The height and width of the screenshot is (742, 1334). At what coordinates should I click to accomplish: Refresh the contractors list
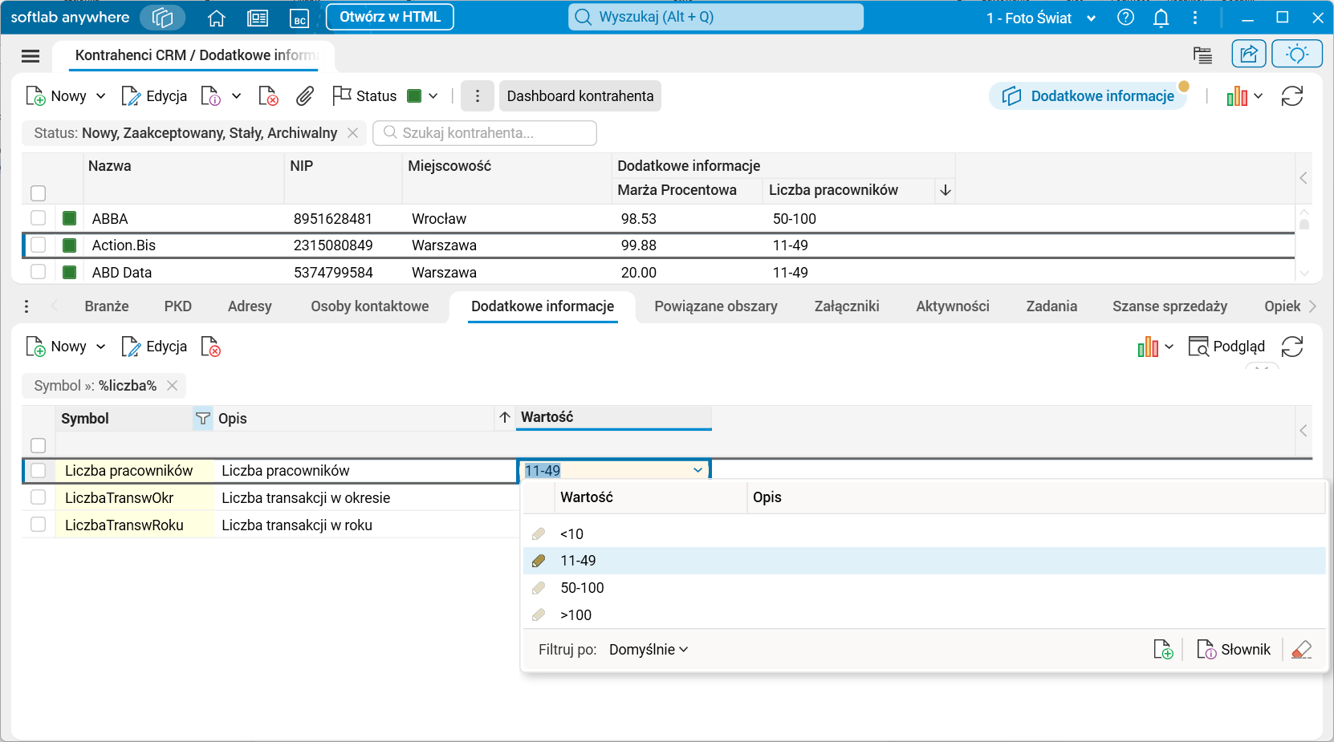point(1292,96)
